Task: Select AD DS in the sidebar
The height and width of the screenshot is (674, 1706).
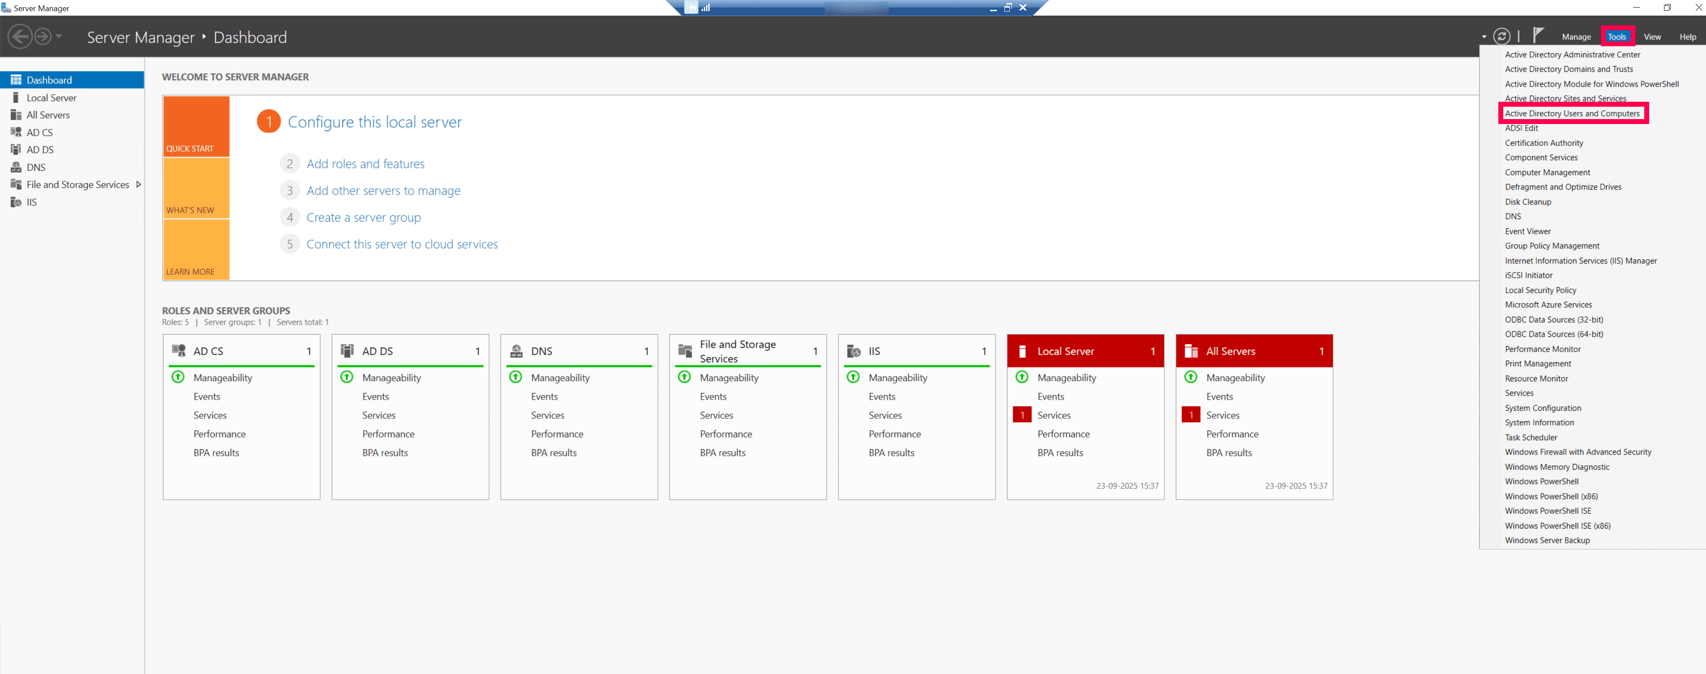Action: (40, 149)
